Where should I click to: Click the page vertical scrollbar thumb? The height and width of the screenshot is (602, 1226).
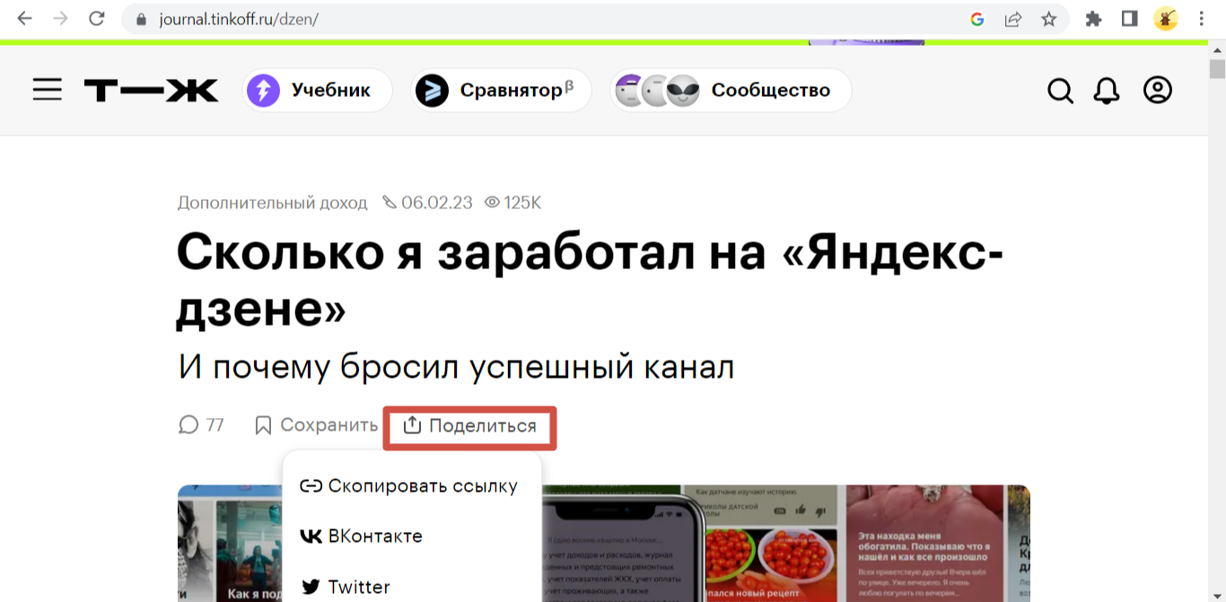1217,69
